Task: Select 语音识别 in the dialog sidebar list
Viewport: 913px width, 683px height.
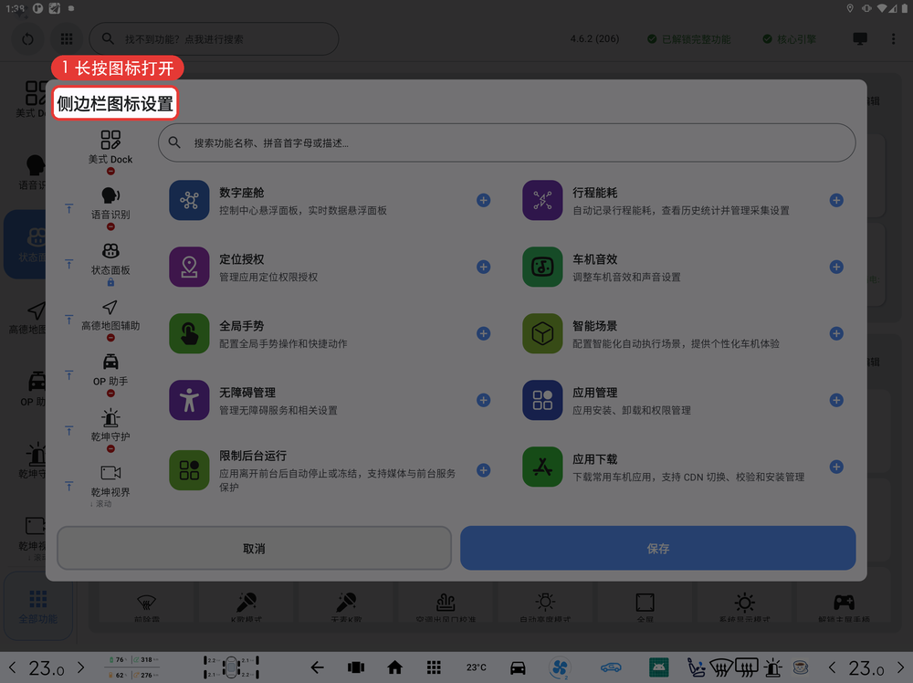Action: click(110, 203)
